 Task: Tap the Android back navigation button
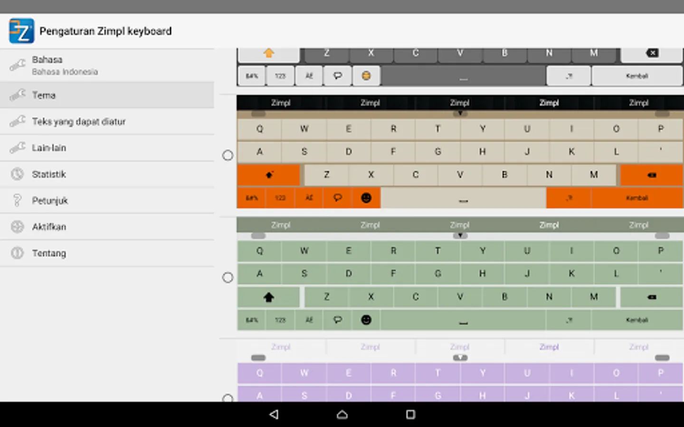(274, 414)
